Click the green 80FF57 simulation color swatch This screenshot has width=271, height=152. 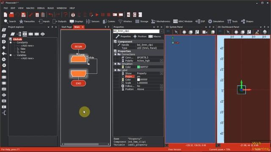[138, 67]
